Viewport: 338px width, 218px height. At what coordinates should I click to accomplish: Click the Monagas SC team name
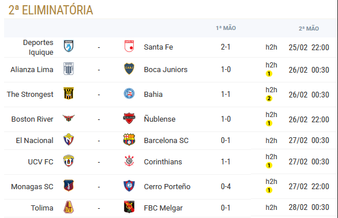(x=32, y=186)
